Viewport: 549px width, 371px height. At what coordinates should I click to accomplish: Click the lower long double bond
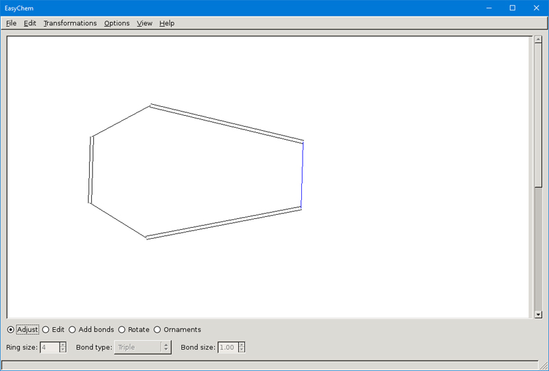coord(224,223)
